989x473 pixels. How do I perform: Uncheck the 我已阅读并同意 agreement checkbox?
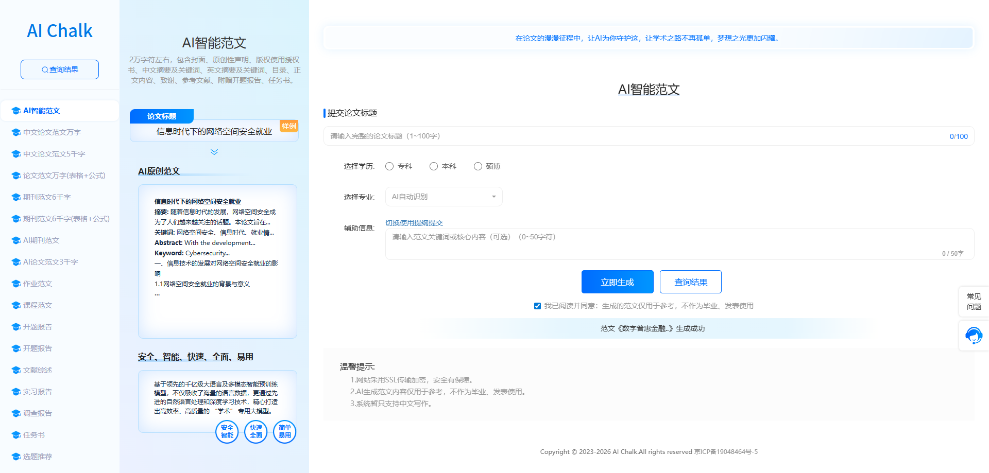(x=537, y=306)
